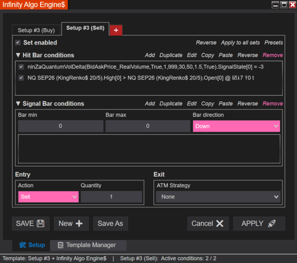Image resolution: width=297 pixels, height=263 pixels.
Task: Disable the KingRenko High > Open condition
Action: [21, 78]
